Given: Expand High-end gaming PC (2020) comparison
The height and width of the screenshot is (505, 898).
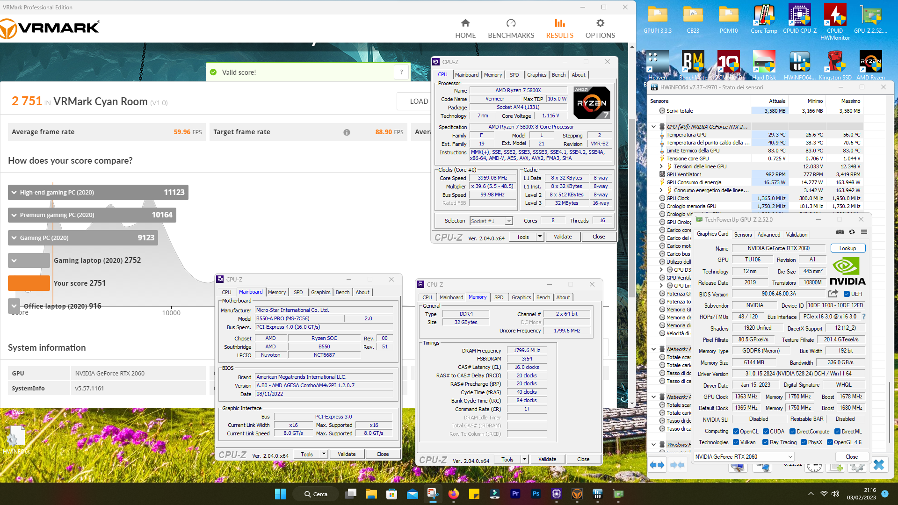Looking at the screenshot, I should (x=14, y=193).
